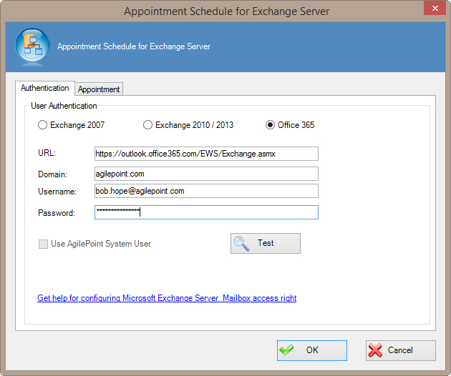Click the Password label text

point(56,213)
